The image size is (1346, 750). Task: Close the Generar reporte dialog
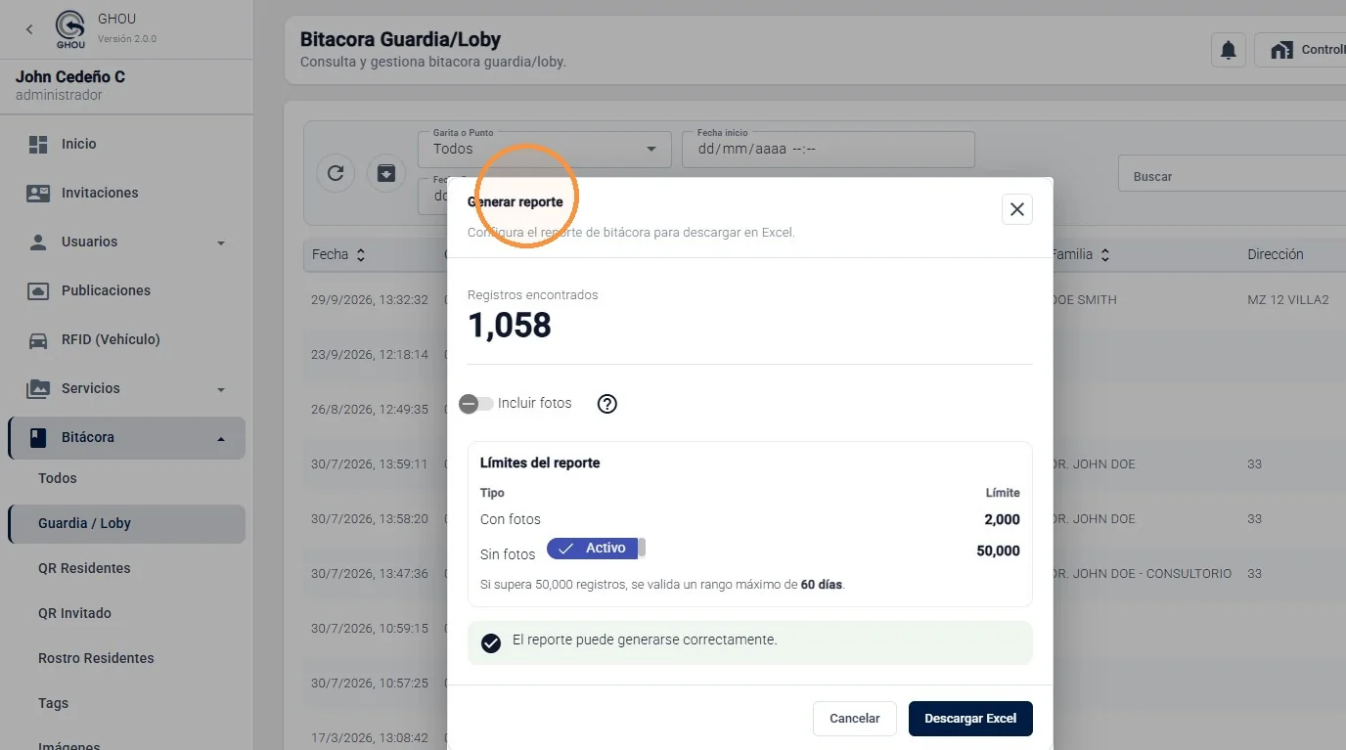tap(1017, 209)
